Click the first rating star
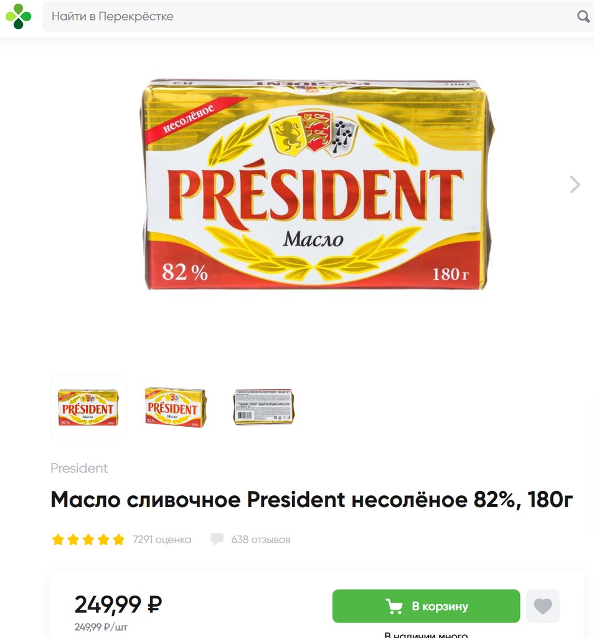Viewport: 594px width, 638px height. [x=58, y=540]
